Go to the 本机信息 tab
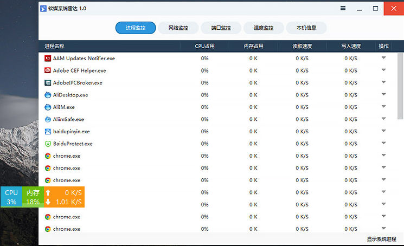Viewport: 404px width, 246px height. 306,28
